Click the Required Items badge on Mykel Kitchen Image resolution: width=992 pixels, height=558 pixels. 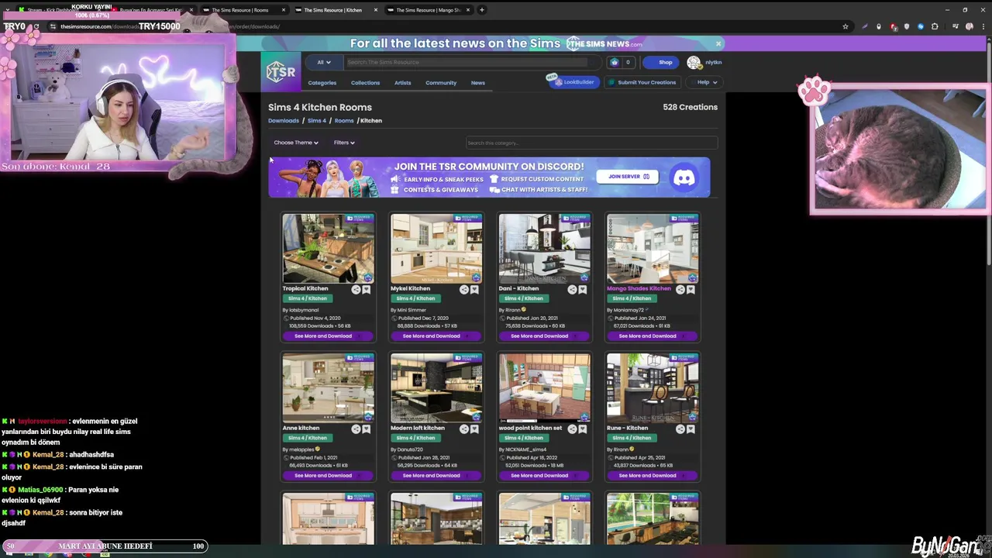coord(468,219)
